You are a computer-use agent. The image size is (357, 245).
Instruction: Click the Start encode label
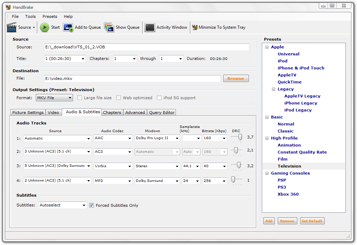pyautogui.click(x=55, y=27)
